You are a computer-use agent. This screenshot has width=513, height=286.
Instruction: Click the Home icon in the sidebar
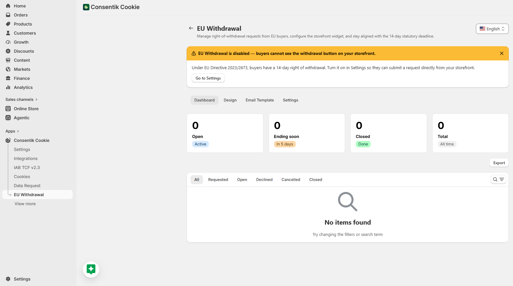tap(8, 6)
